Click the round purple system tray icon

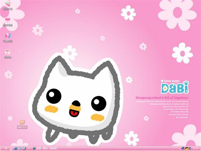pyautogui.click(x=190, y=148)
